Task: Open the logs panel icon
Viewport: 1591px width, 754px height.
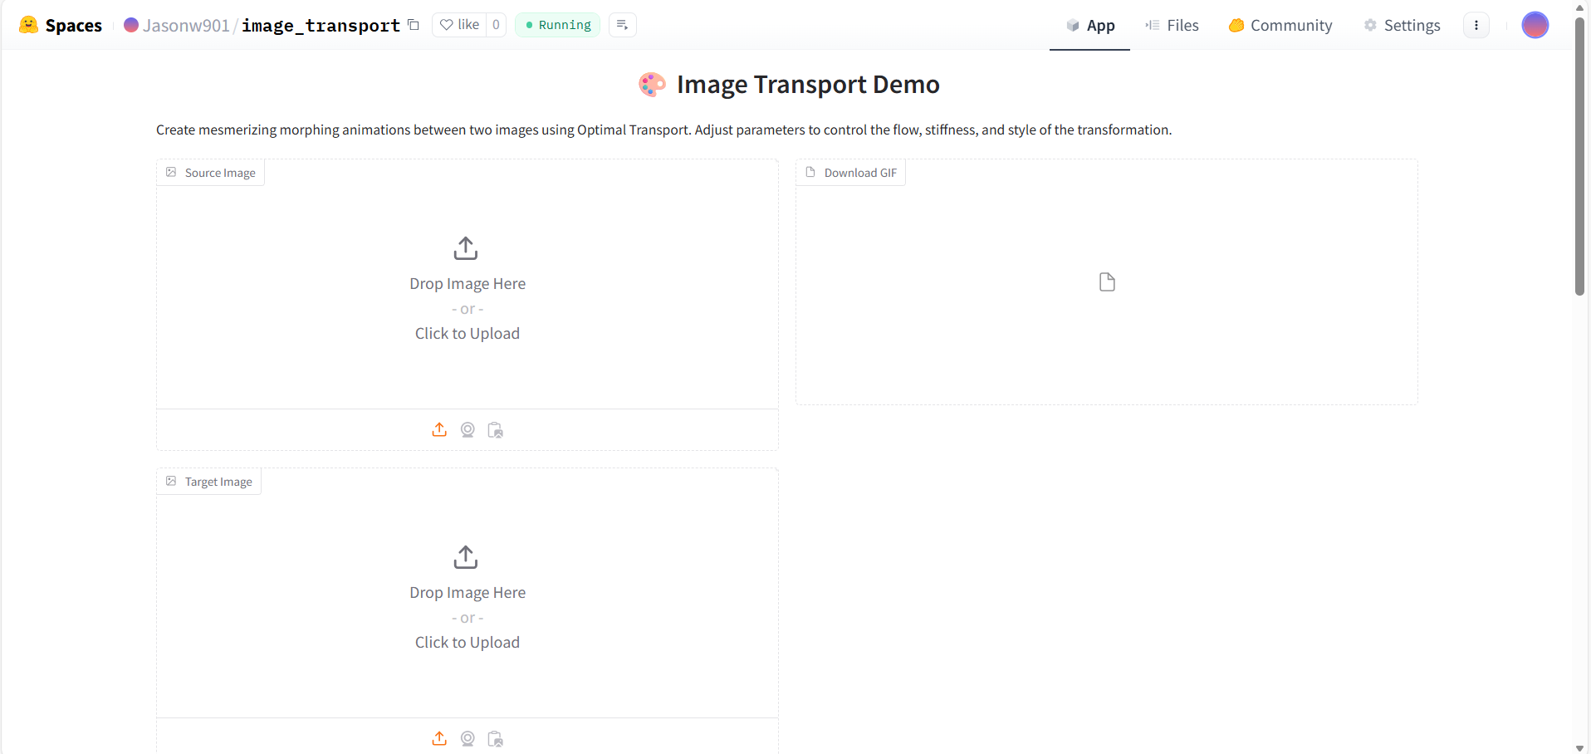Action: pos(622,25)
